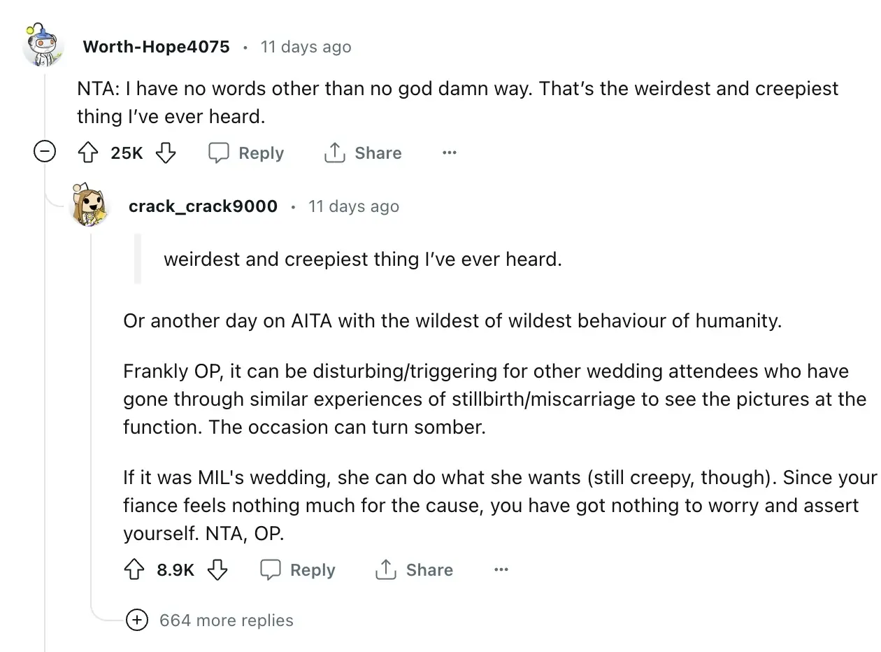Click the 11 days ago timestamp on top comment
Image resolution: width=881 pixels, height=652 pixels.
pyautogui.click(x=306, y=47)
